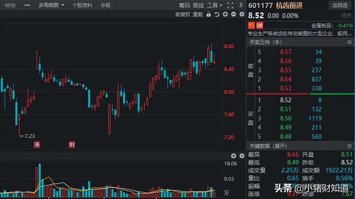The height and width of the screenshot is (199, 355).
Task: Open the 多周期图 dropdown
Action: click(x=51, y=5)
